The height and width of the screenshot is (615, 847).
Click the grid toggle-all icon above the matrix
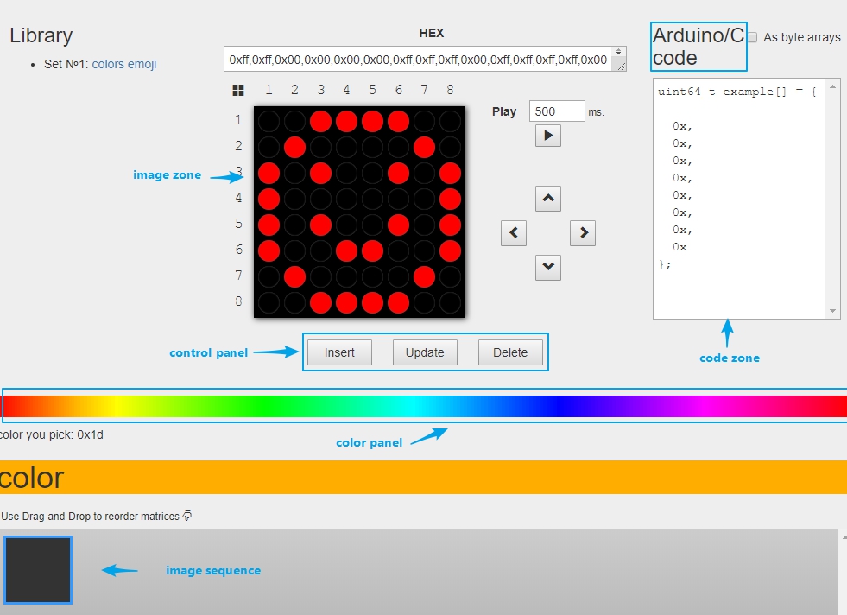tap(237, 90)
